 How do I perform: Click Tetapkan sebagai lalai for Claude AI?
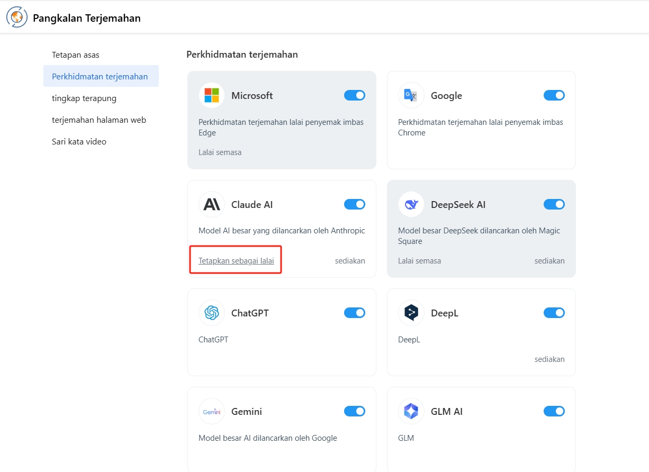pos(236,261)
